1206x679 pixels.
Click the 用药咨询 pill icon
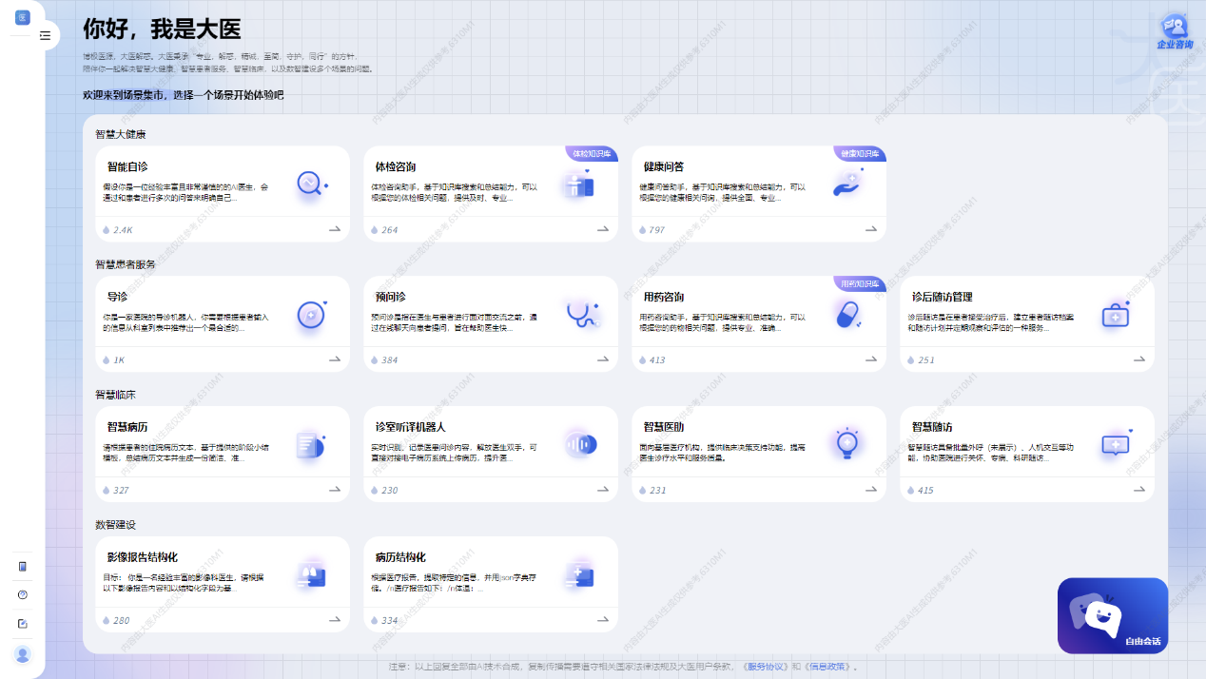point(846,314)
